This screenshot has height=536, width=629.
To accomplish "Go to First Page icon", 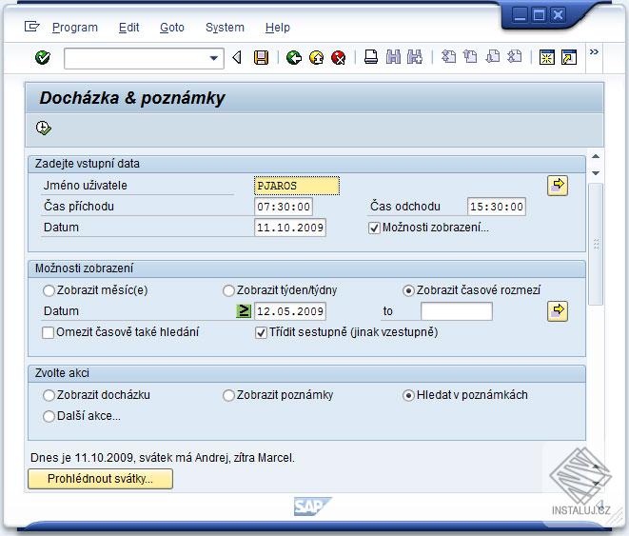I will tap(448, 57).
